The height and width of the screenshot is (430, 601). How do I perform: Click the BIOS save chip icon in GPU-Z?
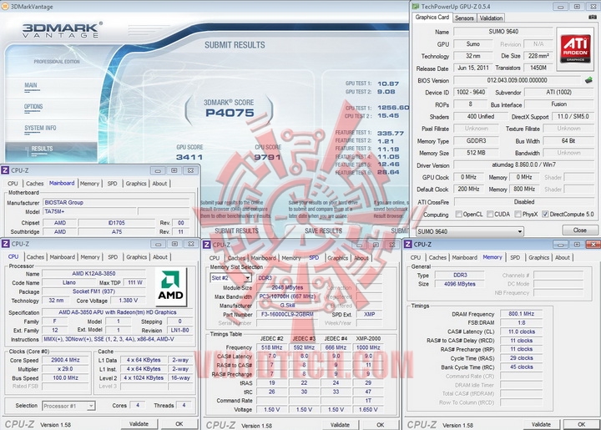pos(588,80)
